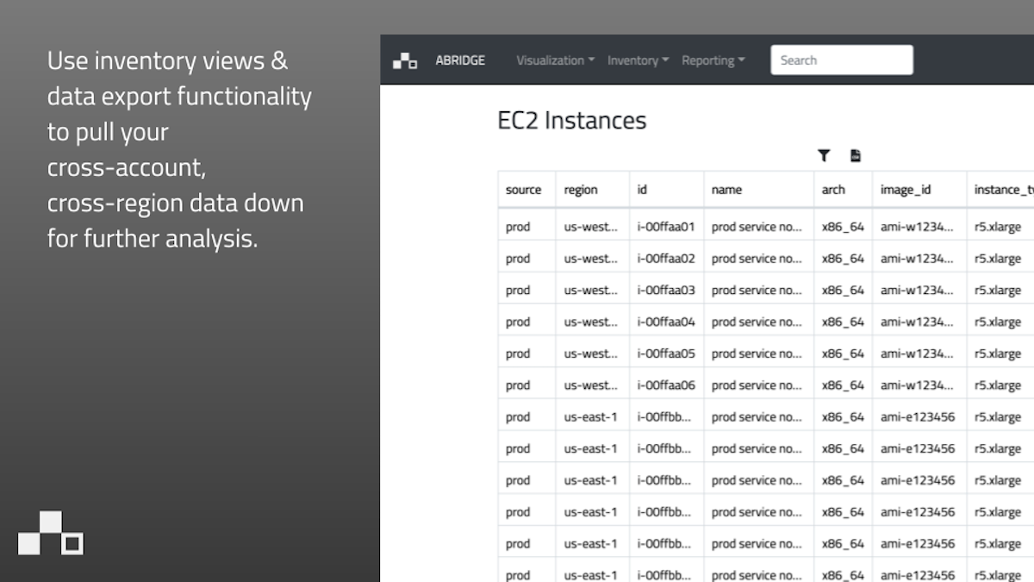Click the Abridge logo icon in navbar
The height and width of the screenshot is (582, 1034).
(x=405, y=60)
